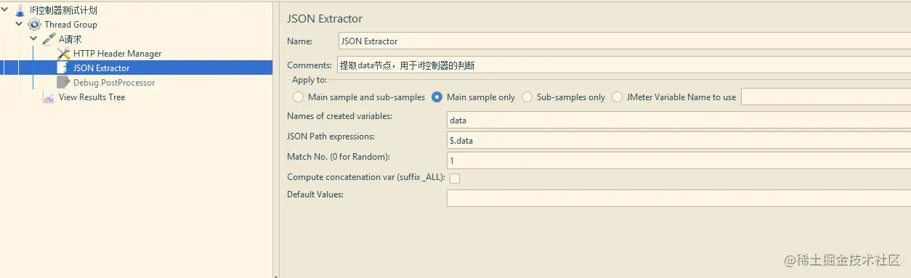Click the Debug PostProcessor icon
Viewport: 911px width, 278px height.
pos(63,83)
